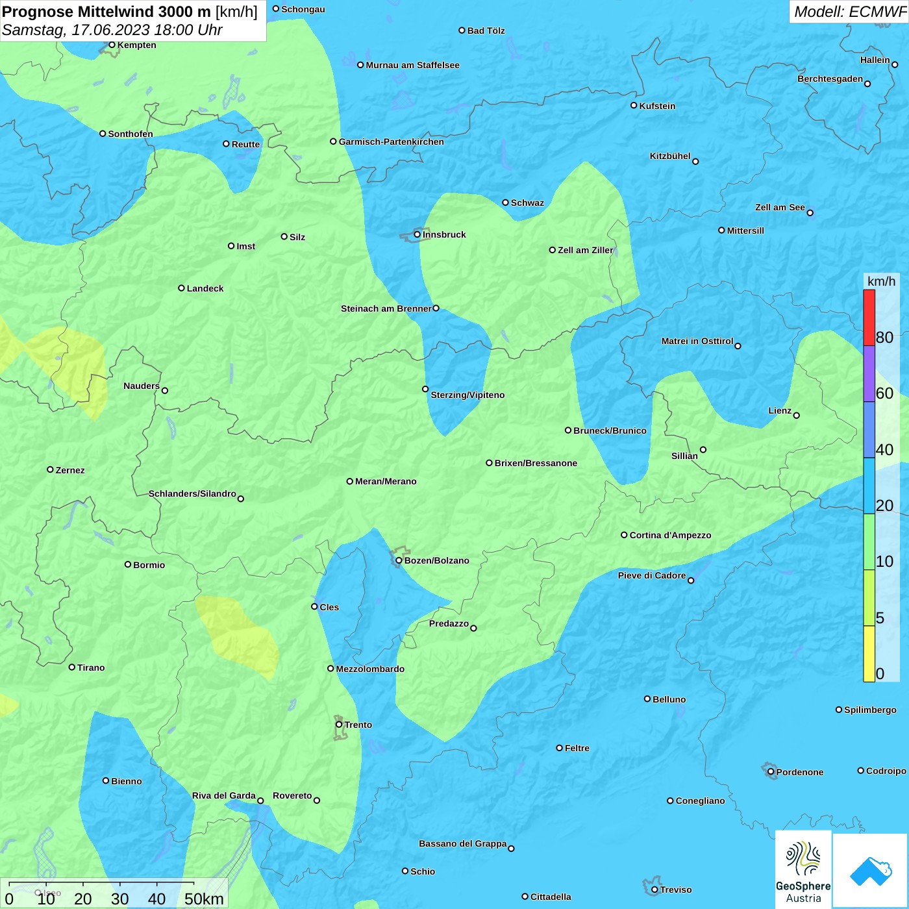Click the Pordenone city marker
The image size is (909, 909).
point(771,772)
